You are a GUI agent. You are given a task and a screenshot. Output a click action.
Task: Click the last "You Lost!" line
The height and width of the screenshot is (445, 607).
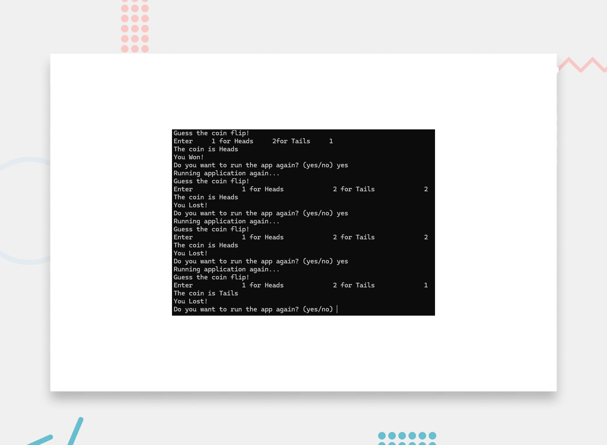(x=190, y=301)
